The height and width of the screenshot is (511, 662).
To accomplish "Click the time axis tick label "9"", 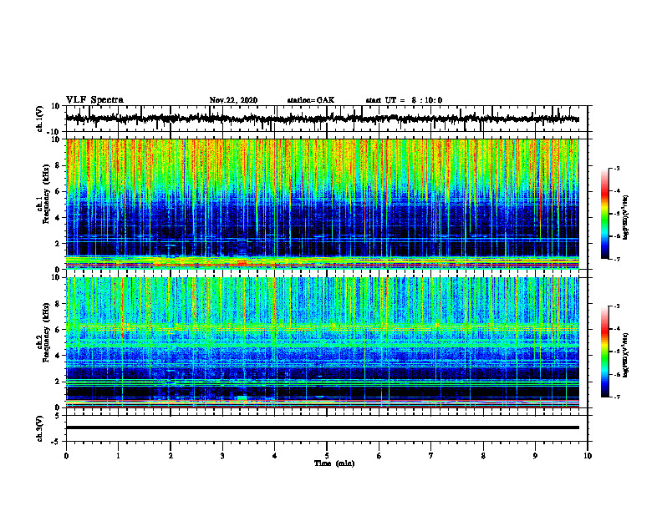I will click(535, 456).
